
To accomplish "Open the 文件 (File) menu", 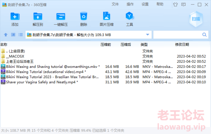I will click(x=115, y=4).
